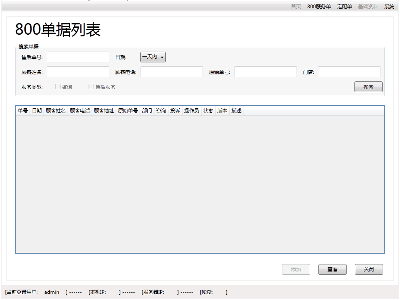Click the 原始单号 column header in table
400x300 pixels.
pos(128,110)
